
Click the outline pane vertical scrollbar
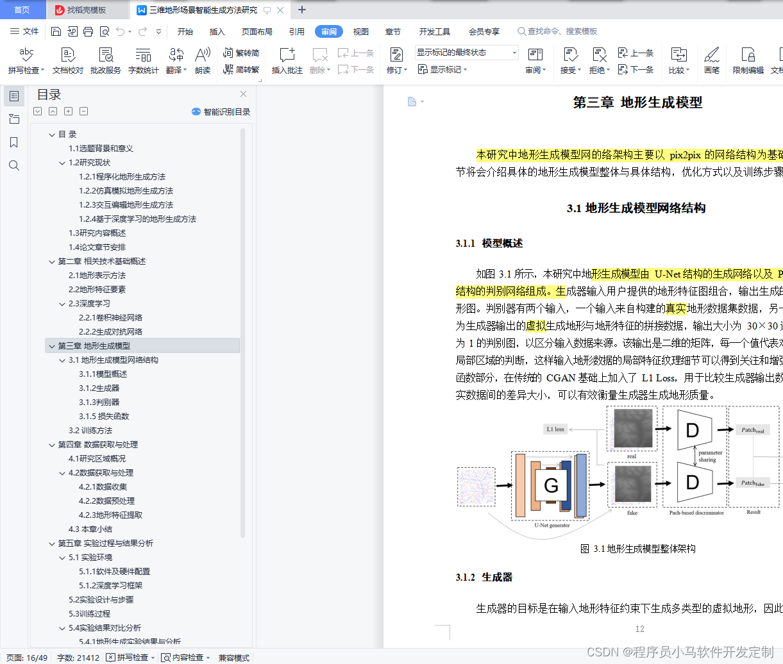click(x=242, y=333)
